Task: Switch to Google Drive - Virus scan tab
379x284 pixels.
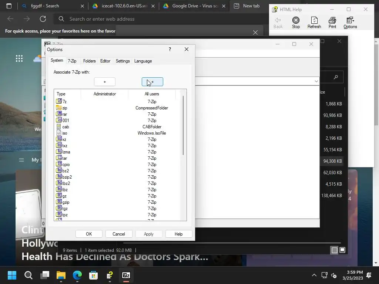Action: click(195, 6)
